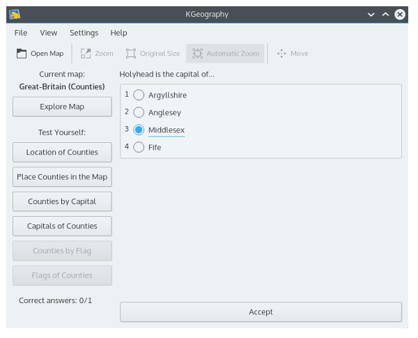418x338 pixels.
Task: Click the Original Size toolbar icon
Action: pyautogui.click(x=131, y=54)
